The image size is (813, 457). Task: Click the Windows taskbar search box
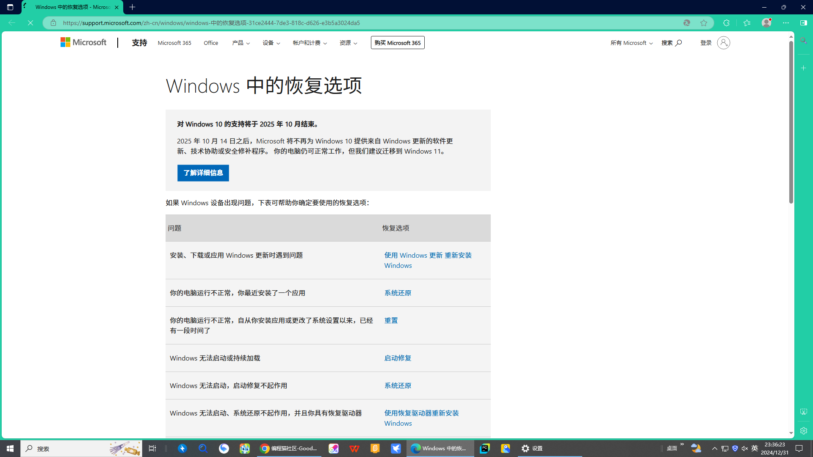[x=81, y=449]
